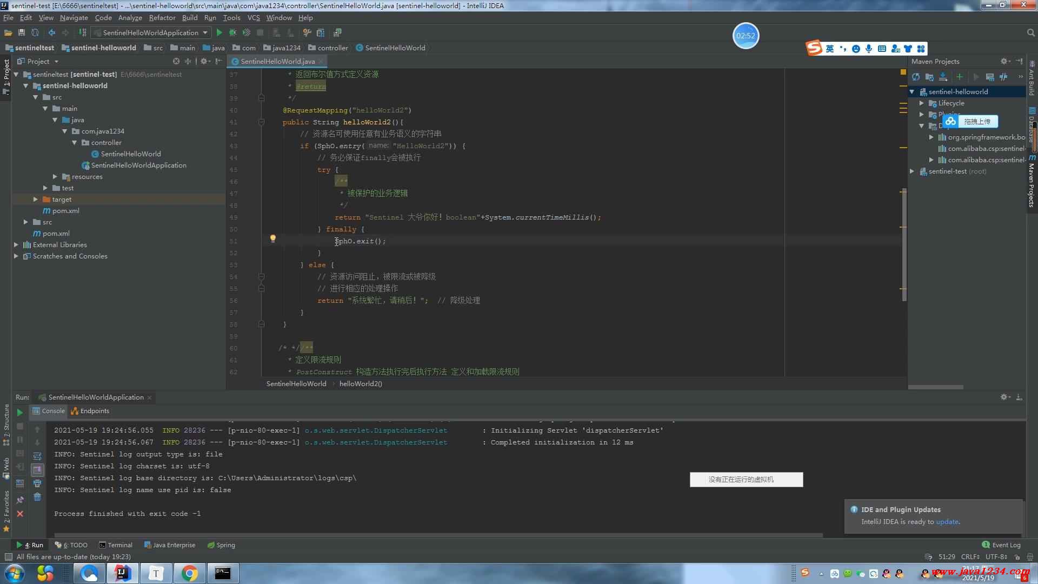Collapse the controller package in Project tree
Image resolution: width=1038 pixels, height=584 pixels.
(75, 143)
